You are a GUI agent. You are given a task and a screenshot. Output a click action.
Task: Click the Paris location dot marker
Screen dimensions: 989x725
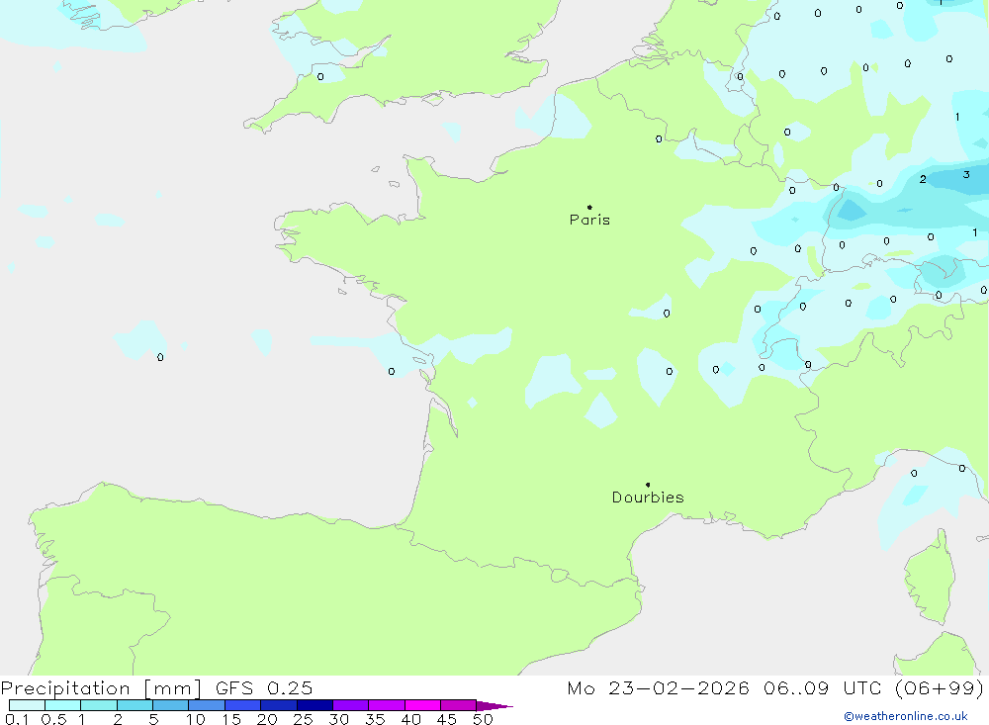pyautogui.click(x=589, y=207)
